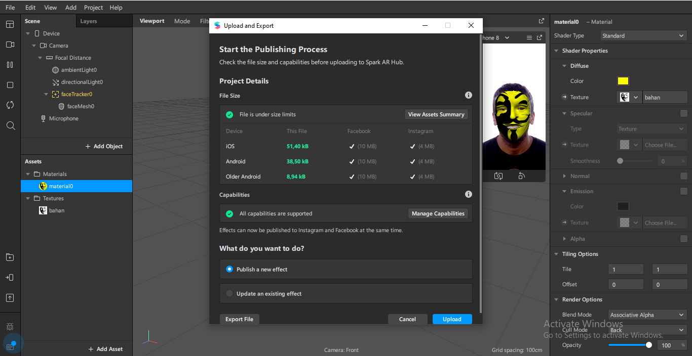Click View Assets Summary button
This screenshot has height=356, width=692.
pyautogui.click(x=436, y=115)
